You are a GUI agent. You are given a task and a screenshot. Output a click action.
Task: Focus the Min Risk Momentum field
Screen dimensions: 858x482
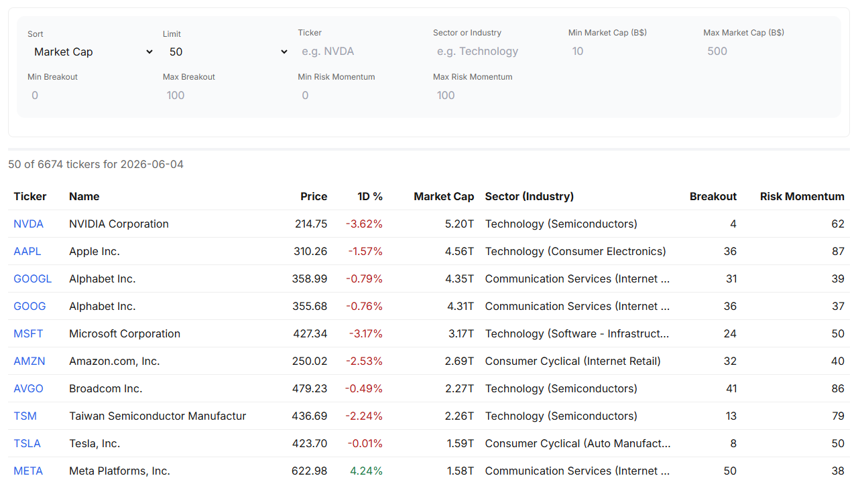click(x=361, y=95)
